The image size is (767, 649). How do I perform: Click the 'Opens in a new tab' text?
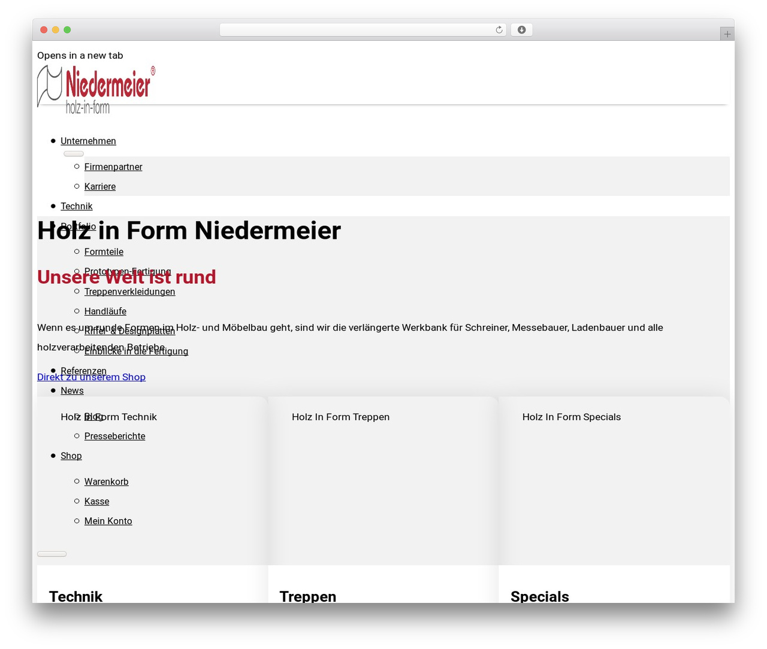pos(80,56)
